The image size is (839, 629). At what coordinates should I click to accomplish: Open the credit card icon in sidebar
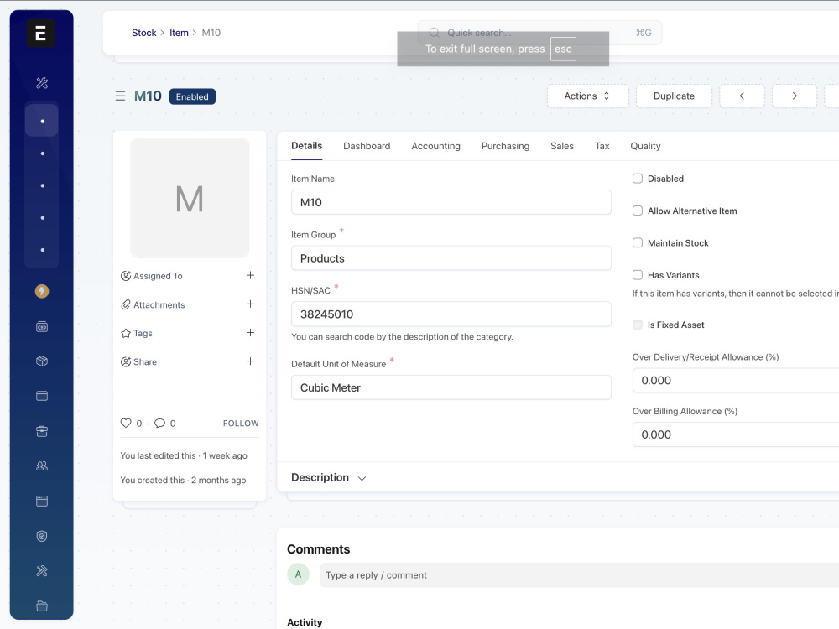(x=42, y=396)
